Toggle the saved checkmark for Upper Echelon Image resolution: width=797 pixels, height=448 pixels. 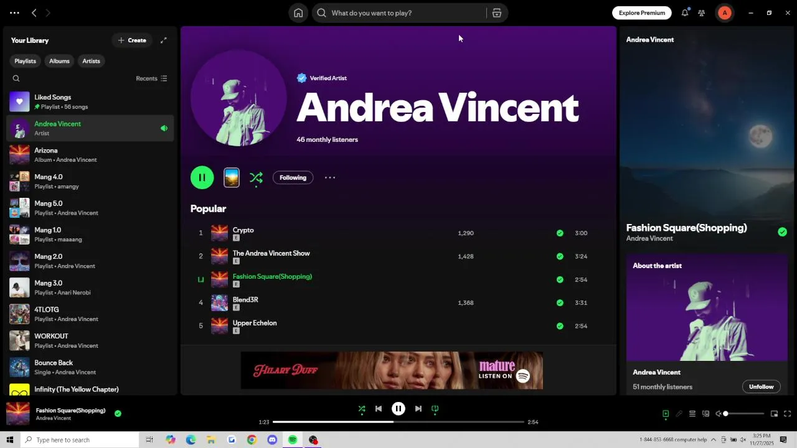coord(560,326)
